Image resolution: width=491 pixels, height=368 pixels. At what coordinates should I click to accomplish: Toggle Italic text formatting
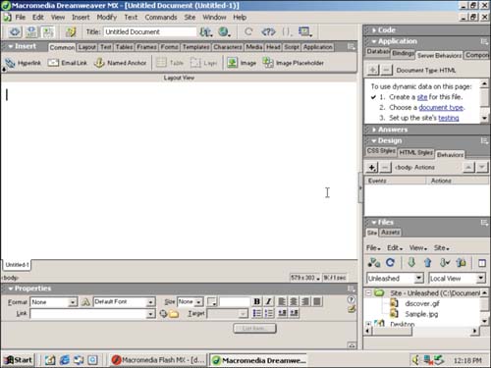click(268, 301)
